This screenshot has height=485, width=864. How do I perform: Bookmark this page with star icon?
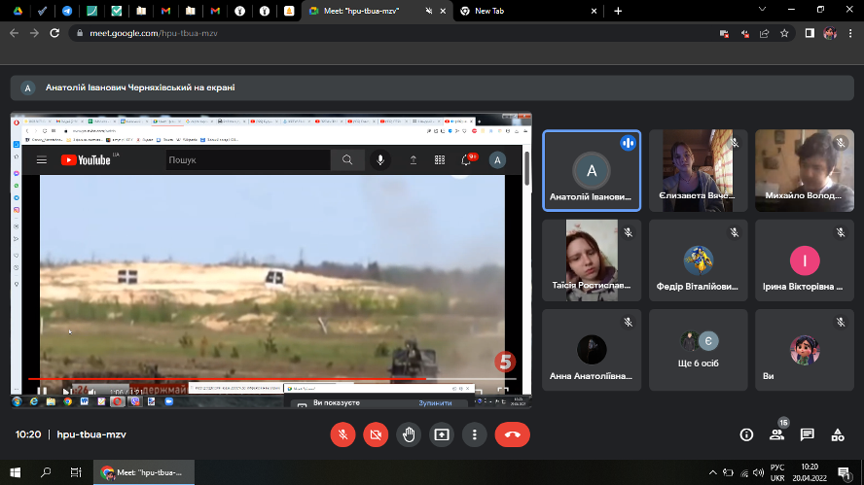(784, 32)
